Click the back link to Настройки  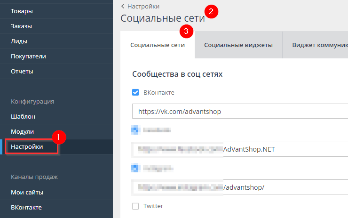[x=140, y=6]
